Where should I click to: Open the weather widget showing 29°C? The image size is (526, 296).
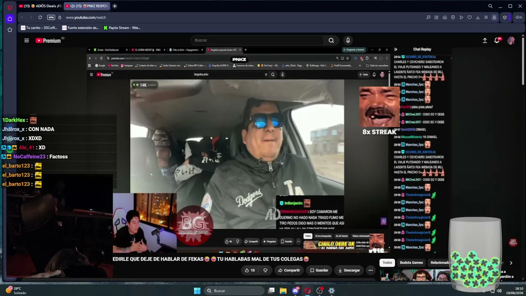point(16,291)
